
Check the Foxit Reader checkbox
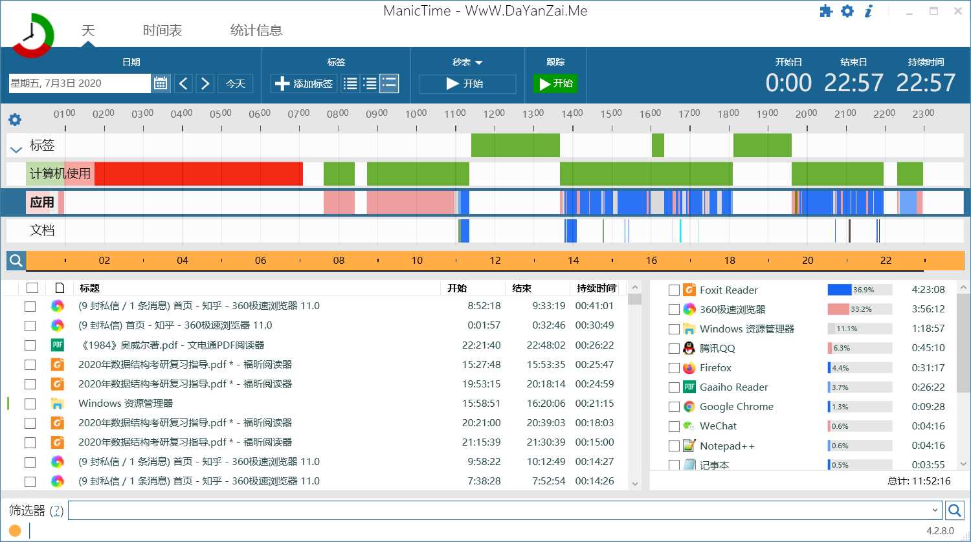pos(674,290)
